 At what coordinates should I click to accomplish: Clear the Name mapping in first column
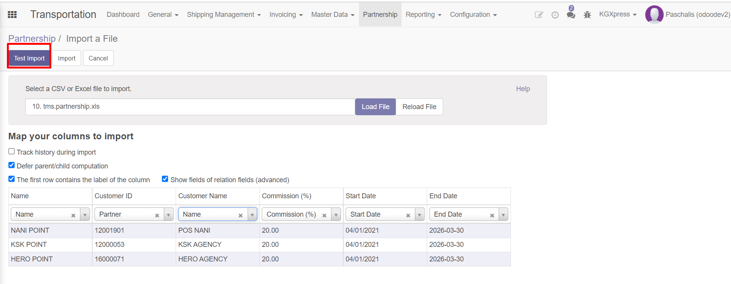[73, 215]
